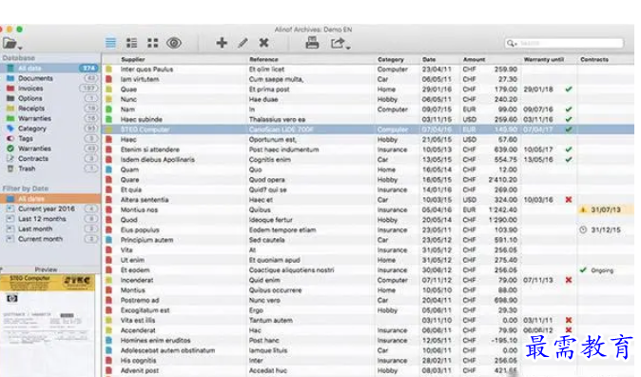Print using the printer icon

(312, 43)
